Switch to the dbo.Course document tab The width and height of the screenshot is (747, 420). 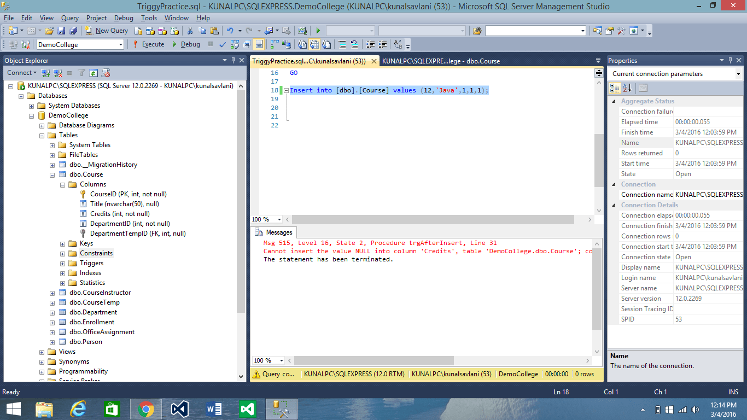click(x=441, y=61)
